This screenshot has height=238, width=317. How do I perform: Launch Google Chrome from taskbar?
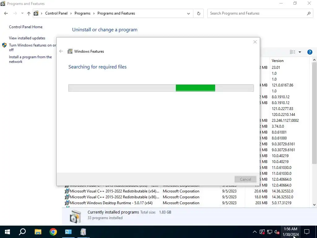click(53, 232)
